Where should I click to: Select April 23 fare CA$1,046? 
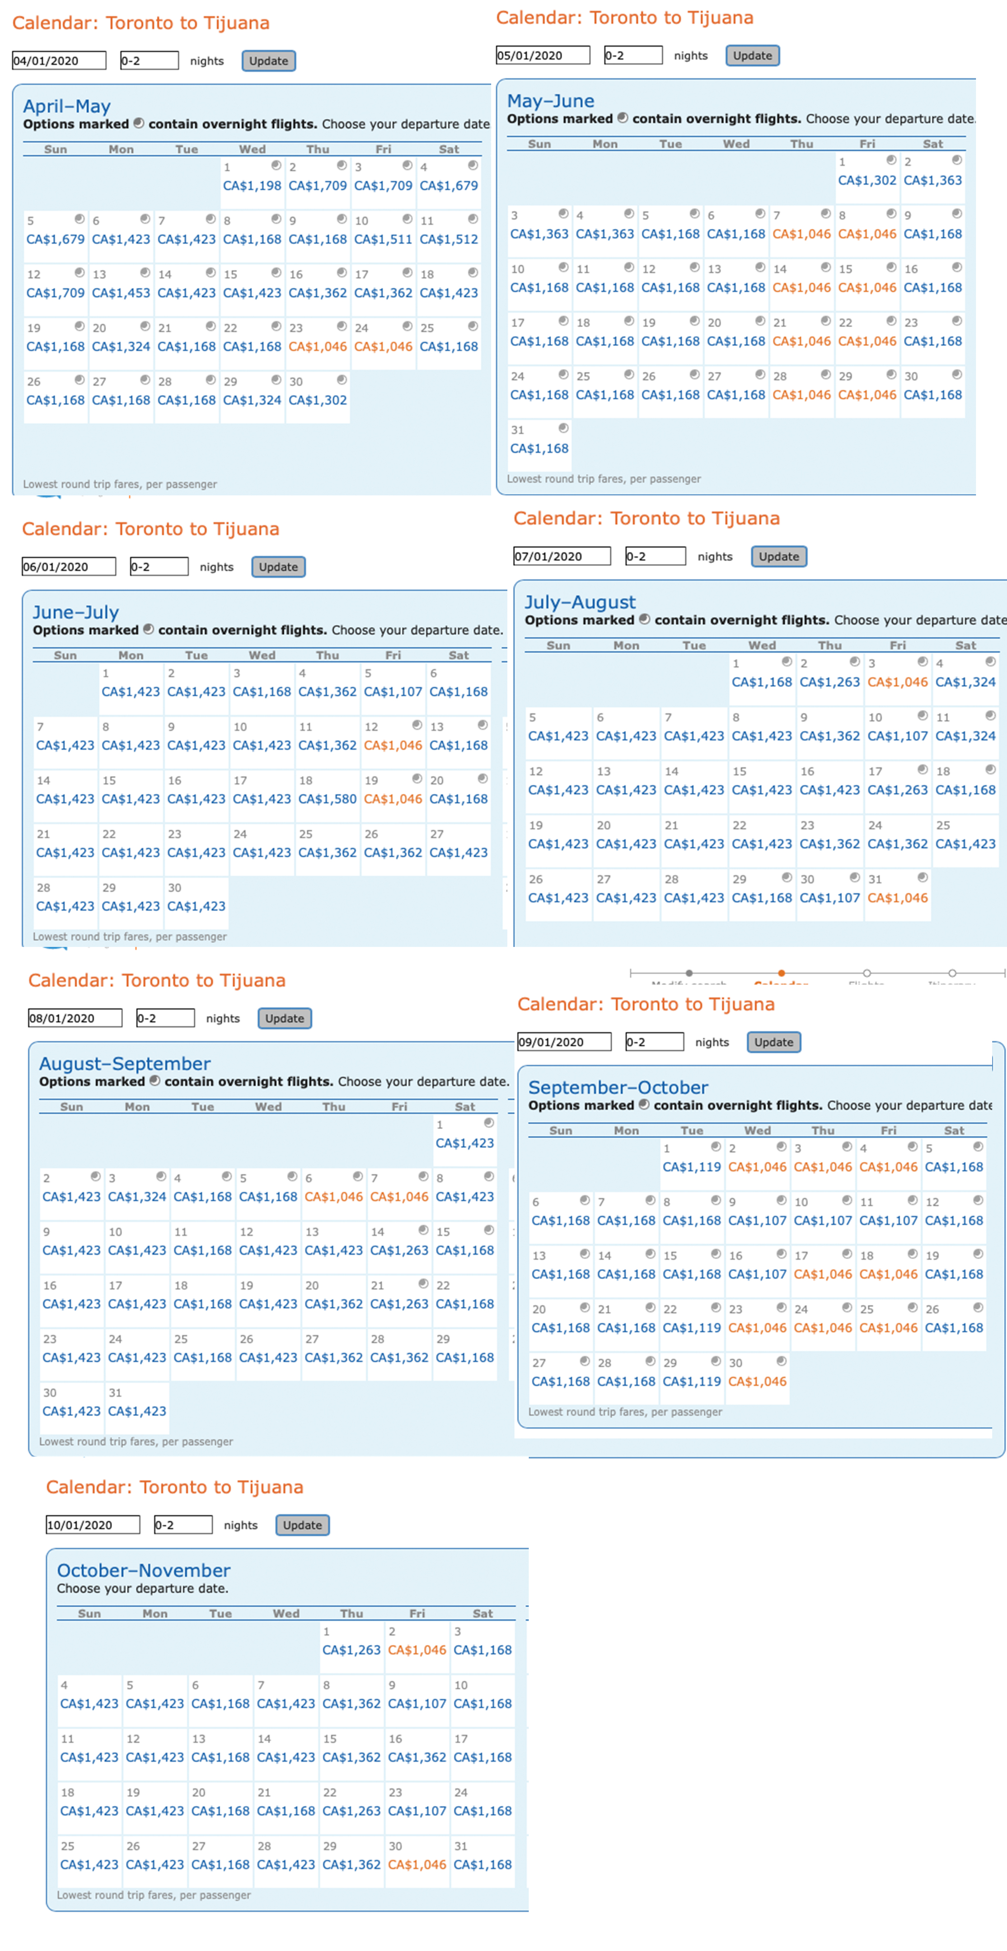click(x=317, y=346)
